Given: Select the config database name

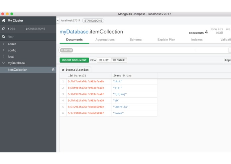Looking at the screenshot, I should tap(12, 50).
